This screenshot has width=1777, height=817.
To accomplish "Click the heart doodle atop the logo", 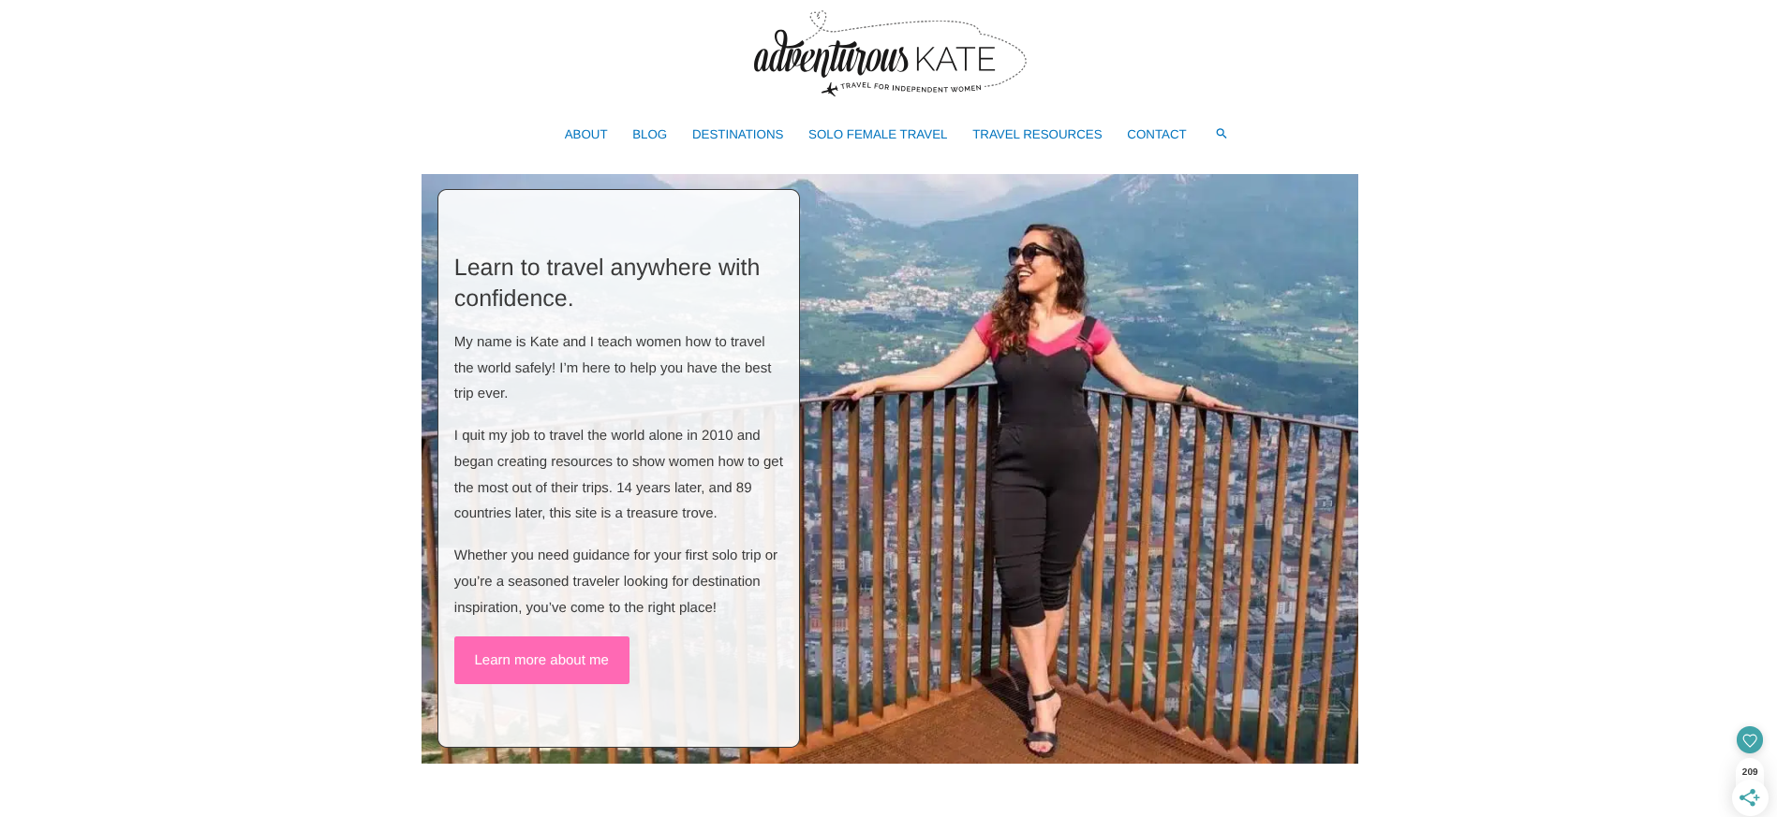I will (x=818, y=19).
